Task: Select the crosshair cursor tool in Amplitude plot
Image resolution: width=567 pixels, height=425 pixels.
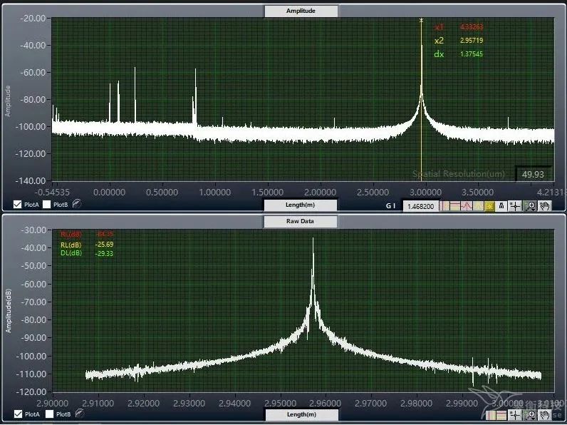Action: (x=516, y=205)
